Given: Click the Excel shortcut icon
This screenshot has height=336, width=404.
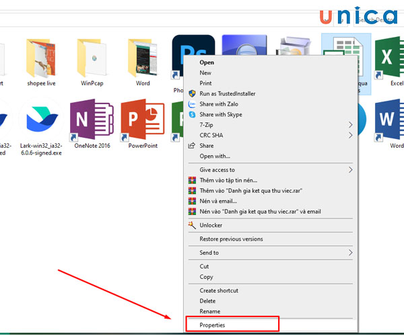Looking at the screenshot, I should [389, 58].
